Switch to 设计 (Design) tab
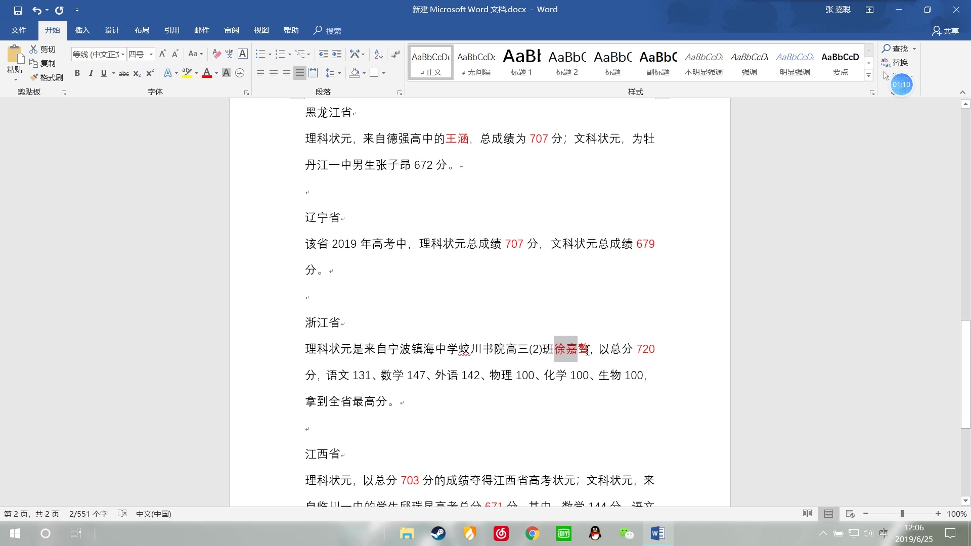 point(112,30)
